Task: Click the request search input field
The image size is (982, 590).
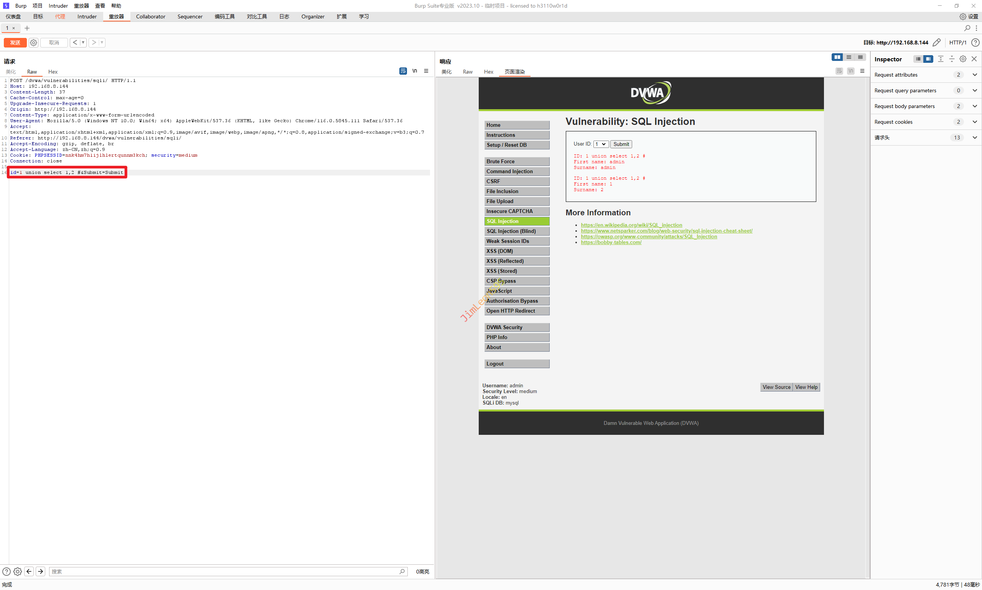Action: (223, 571)
